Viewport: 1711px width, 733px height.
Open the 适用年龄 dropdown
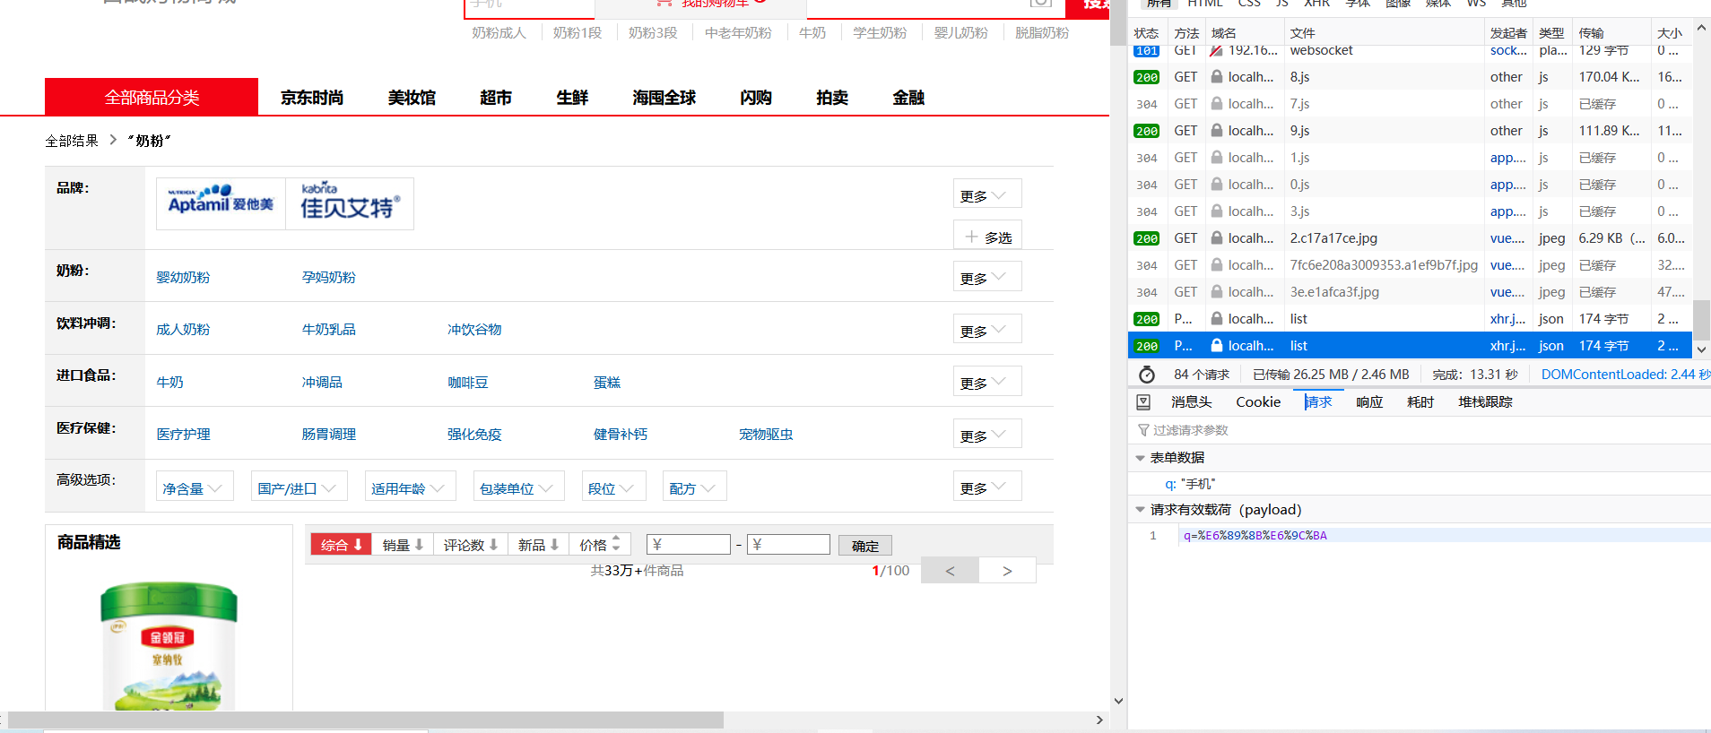point(410,487)
